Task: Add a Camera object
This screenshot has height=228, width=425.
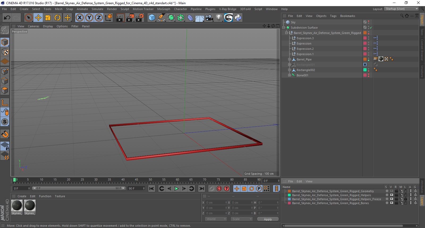Action: (x=209, y=18)
